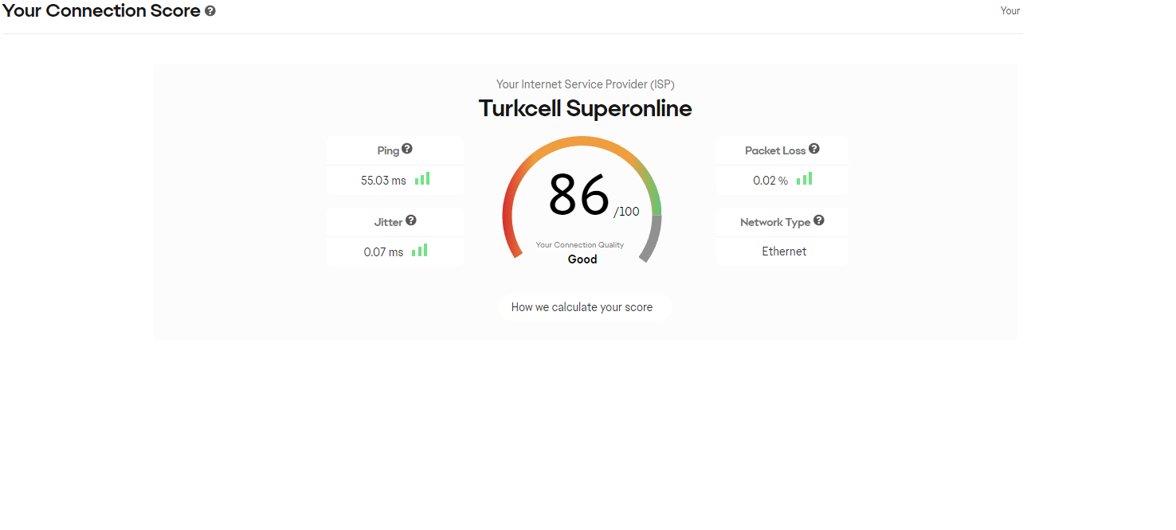Image resolution: width=1176 pixels, height=530 pixels.
Task: Open the Packet Loss help icon
Action: pyautogui.click(x=813, y=149)
